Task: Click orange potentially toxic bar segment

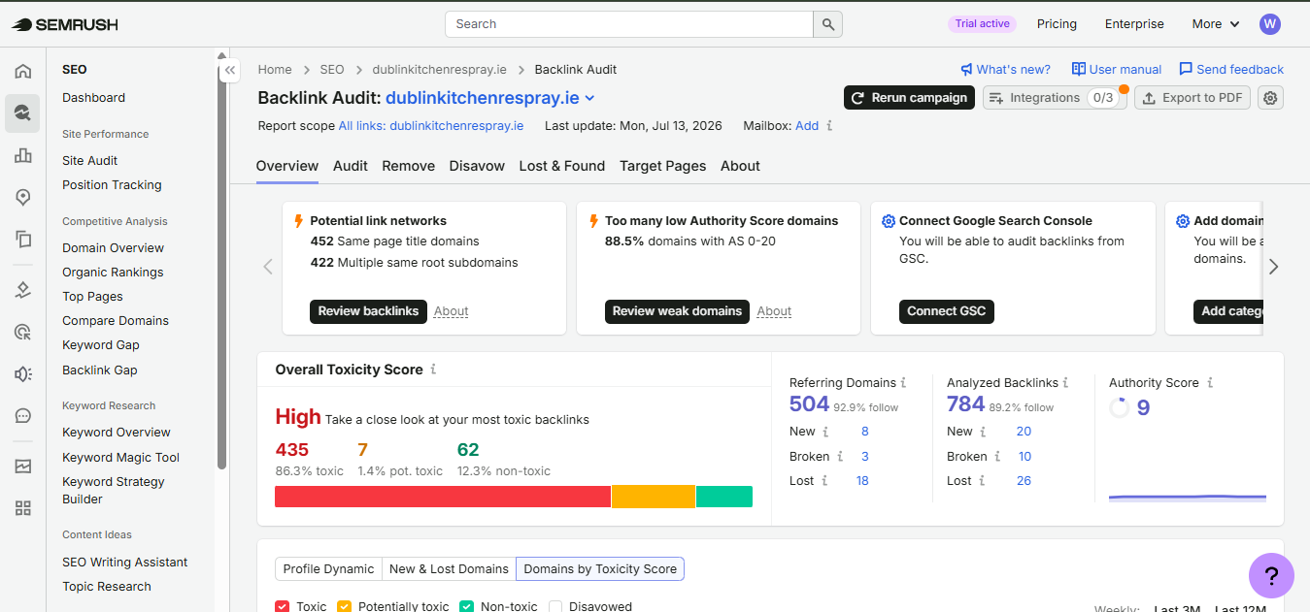Action: 654,497
